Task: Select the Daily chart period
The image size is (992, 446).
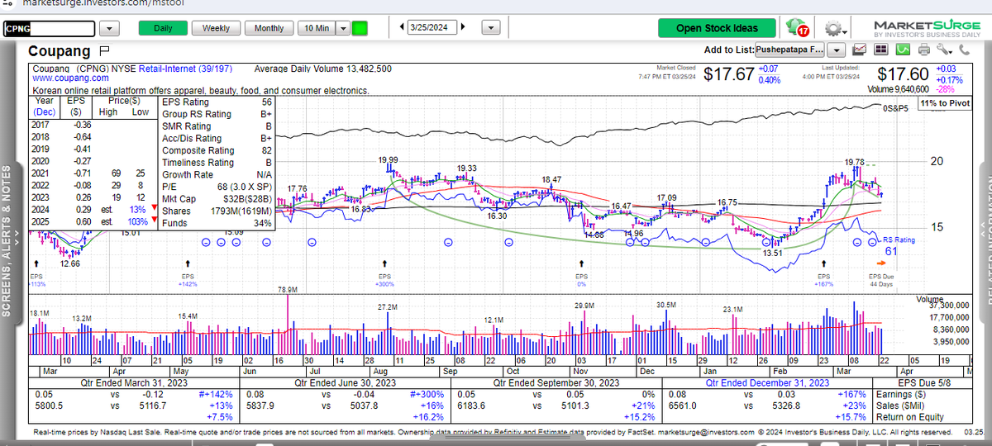Action: point(163,28)
